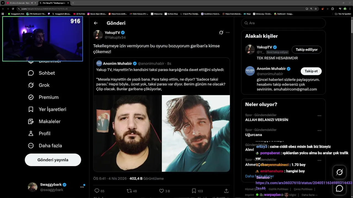Close the X YakupTV browser tab
Image resolution: width=353 pixels, height=198 pixels.
(x=68, y=3)
